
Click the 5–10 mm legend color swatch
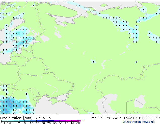tap(28, 121)
